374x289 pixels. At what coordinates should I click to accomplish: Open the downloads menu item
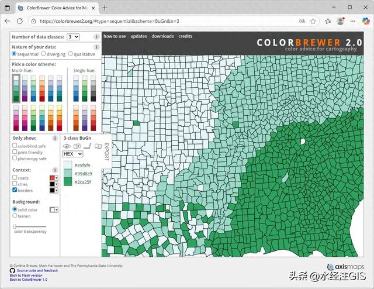point(162,36)
